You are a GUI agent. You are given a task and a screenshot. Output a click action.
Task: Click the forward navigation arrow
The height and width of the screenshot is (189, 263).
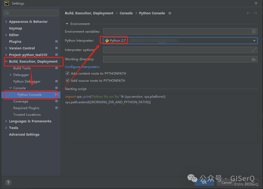[255, 13]
